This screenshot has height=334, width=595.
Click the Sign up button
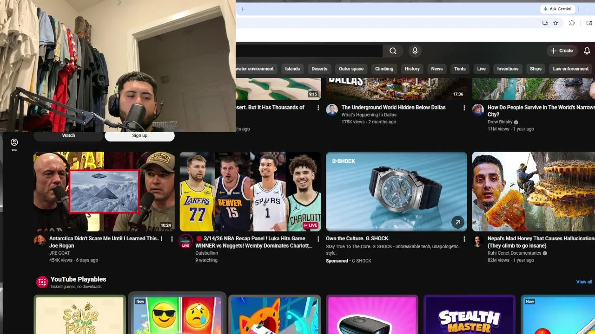pyautogui.click(x=139, y=135)
